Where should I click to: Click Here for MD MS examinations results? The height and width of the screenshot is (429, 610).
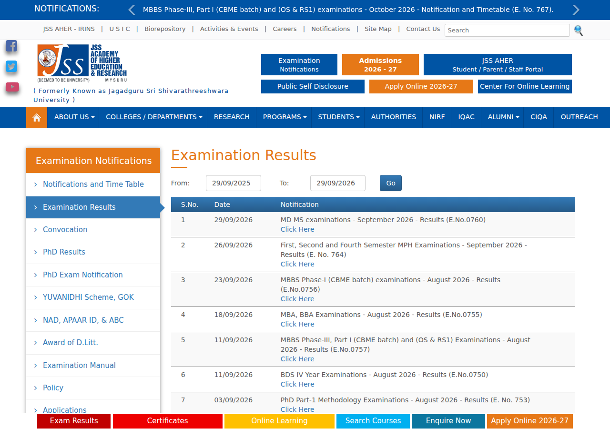point(297,229)
